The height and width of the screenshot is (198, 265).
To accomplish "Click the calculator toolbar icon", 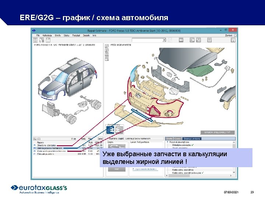I will click(x=209, y=40).
